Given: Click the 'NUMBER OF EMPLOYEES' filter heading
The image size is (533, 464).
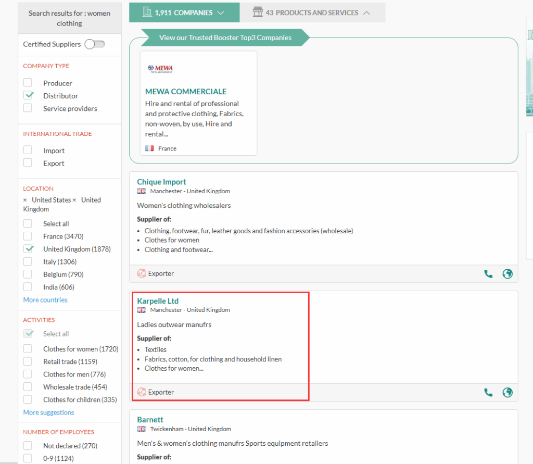Looking at the screenshot, I should (58, 432).
